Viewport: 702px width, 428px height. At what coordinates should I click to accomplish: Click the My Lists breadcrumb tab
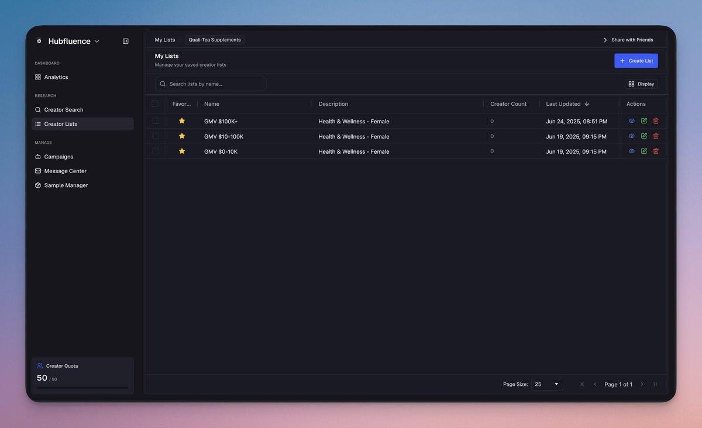(165, 40)
